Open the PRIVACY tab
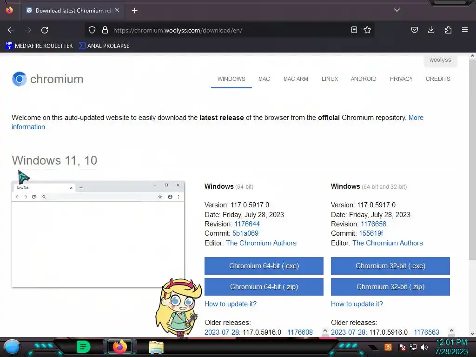 (401, 79)
